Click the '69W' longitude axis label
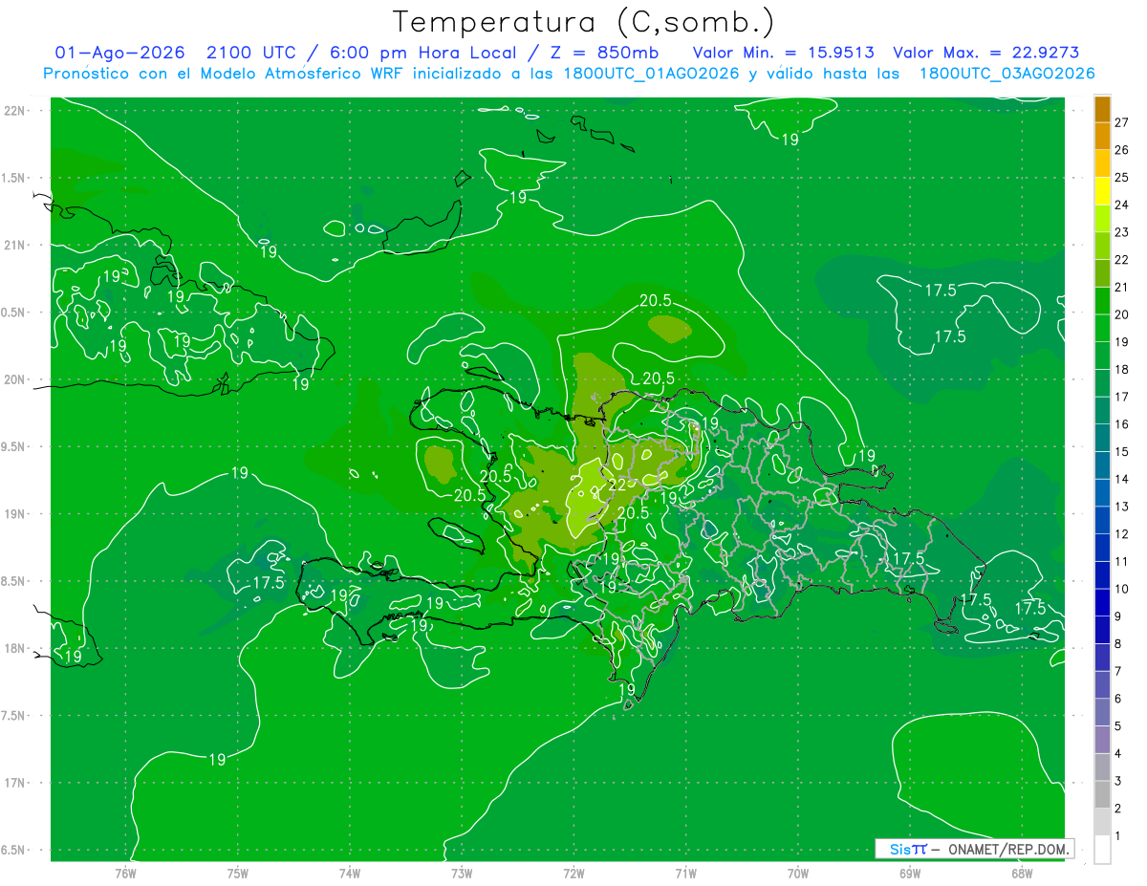 pyautogui.click(x=910, y=873)
